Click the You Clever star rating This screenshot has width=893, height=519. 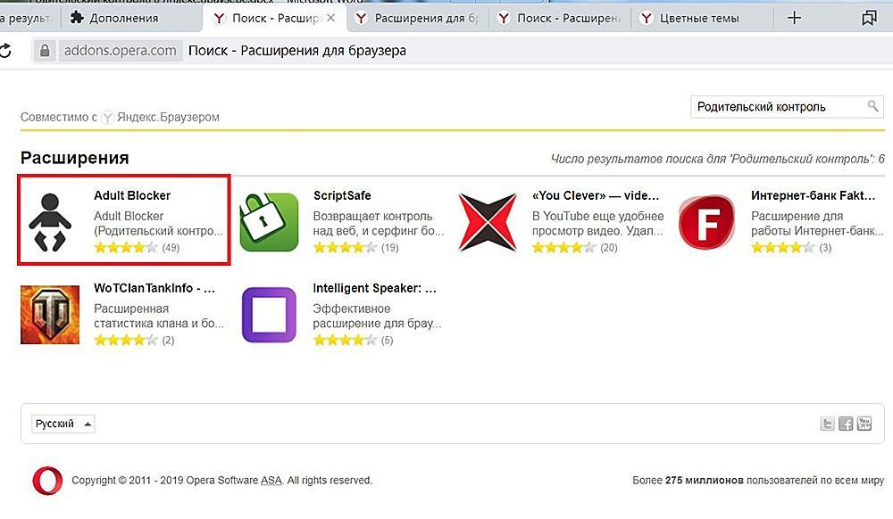[x=563, y=247]
